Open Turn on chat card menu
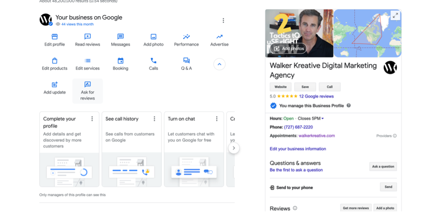The height and width of the screenshot is (213, 421). click(x=217, y=119)
